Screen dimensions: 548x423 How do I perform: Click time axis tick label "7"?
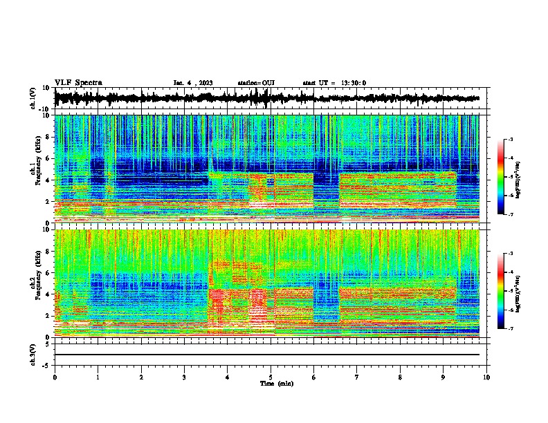pos(357,377)
